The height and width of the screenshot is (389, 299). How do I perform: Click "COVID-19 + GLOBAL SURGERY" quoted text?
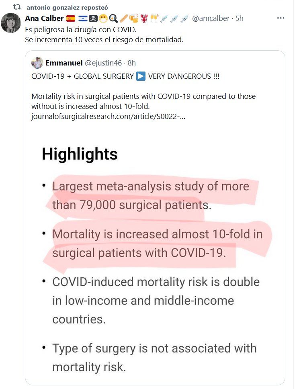[82, 76]
